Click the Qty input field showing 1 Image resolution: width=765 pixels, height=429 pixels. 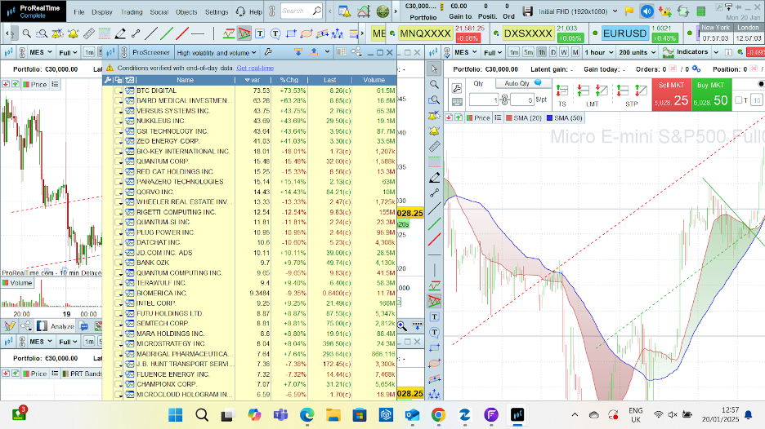pyautogui.click(x=484, y=100)
